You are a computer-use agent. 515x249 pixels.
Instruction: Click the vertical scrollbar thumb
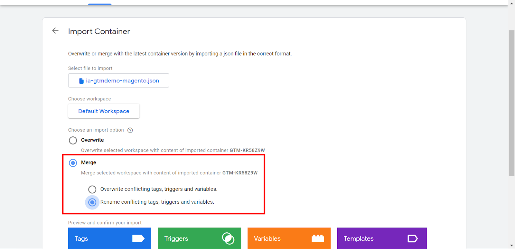click(x=511, y=103)
